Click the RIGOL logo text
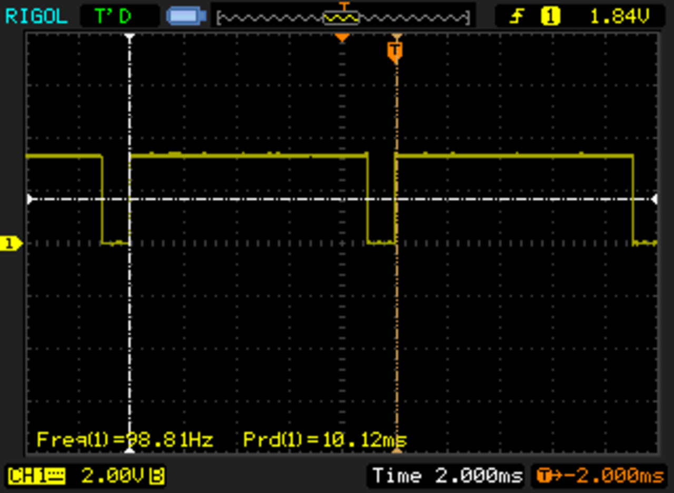Viewport: 674px width, 493px height. pyautogui.click(x=36, y=16)
